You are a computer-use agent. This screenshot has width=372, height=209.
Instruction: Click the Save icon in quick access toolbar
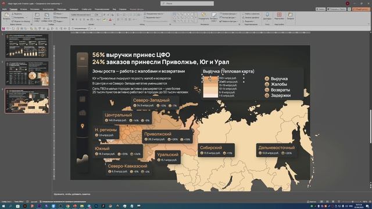[3, 28]
